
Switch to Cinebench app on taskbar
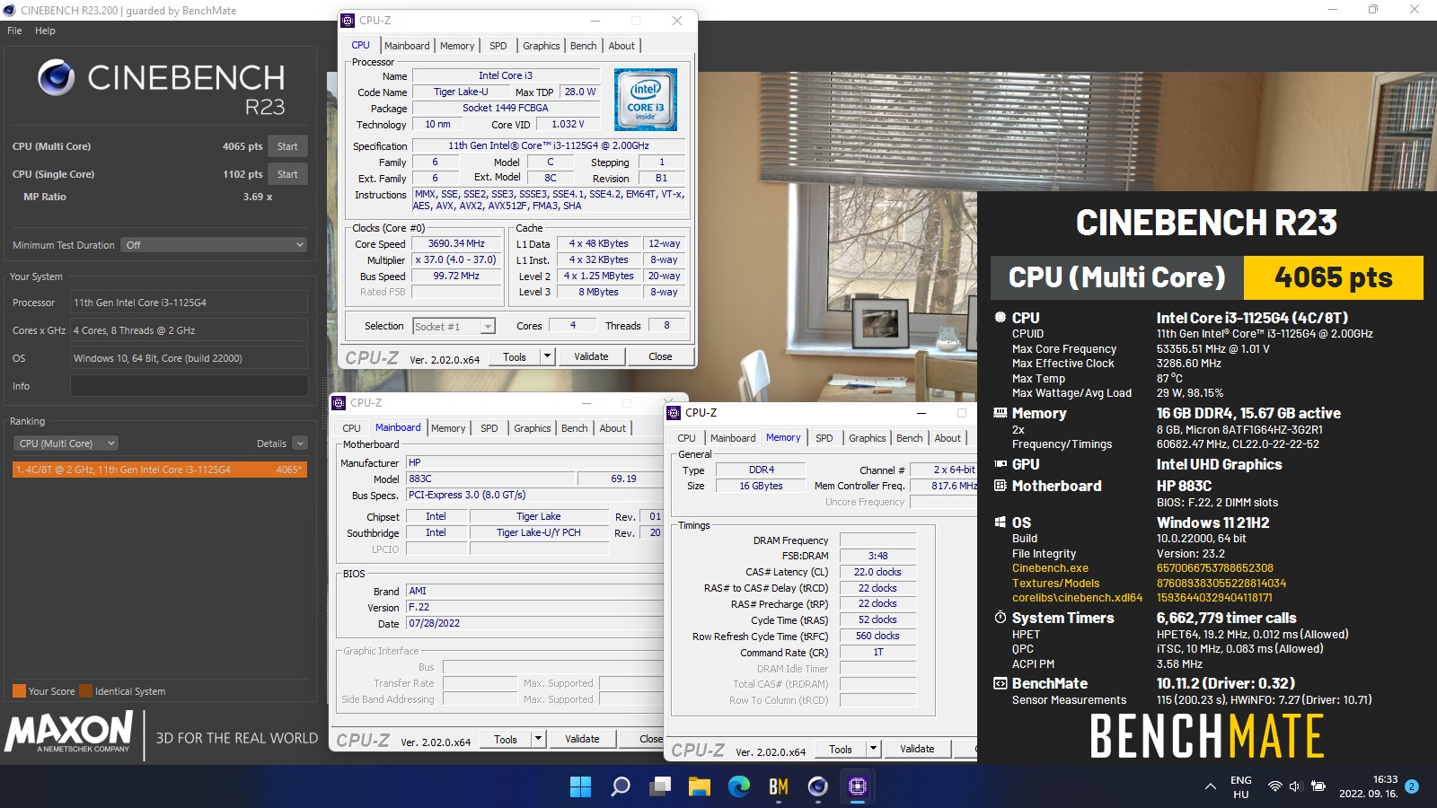click(x=818, y=786)
